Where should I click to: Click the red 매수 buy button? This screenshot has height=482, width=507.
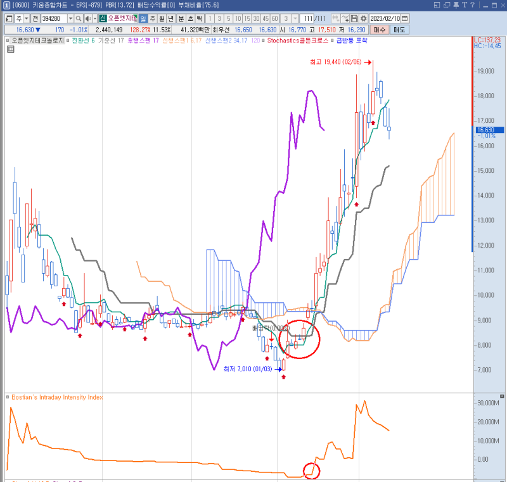pyautogui.click(x=378, y=29)
